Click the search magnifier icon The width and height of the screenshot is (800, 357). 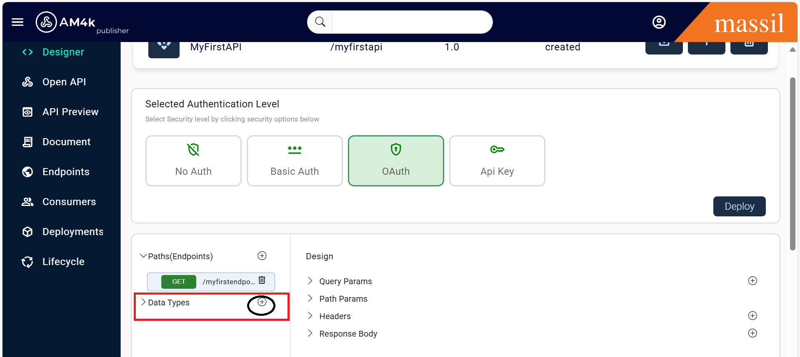320,22
